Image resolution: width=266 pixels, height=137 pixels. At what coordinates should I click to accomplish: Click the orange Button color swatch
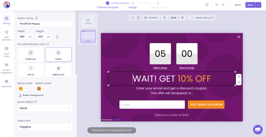[x=21, y=89]
